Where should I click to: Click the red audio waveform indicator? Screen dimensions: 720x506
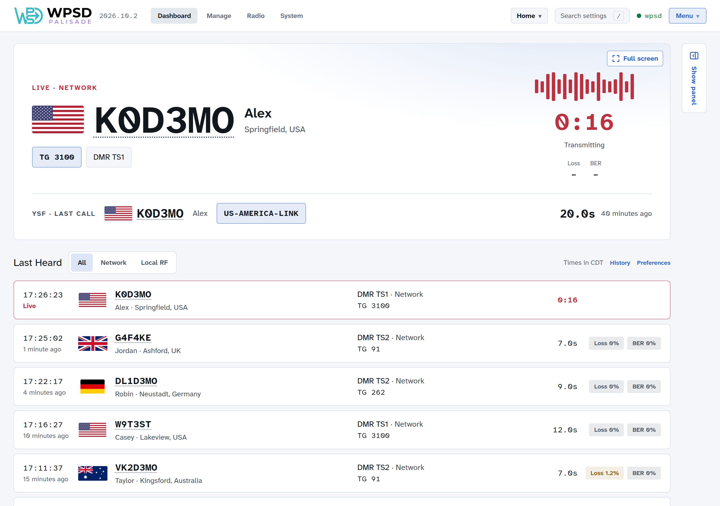[x=584, y=87]
